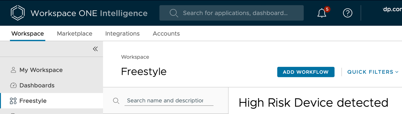Select the Accounts tab
The image size is (402, 114).
point(166,34)
